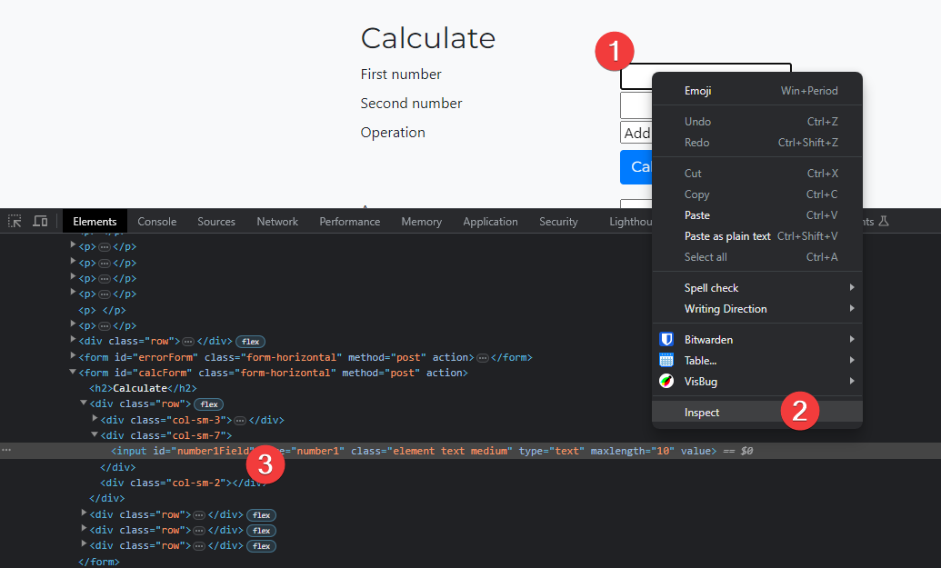
Task: Click the Emoji context menu item
Action: pyautogui.click(x=697, y=91)
